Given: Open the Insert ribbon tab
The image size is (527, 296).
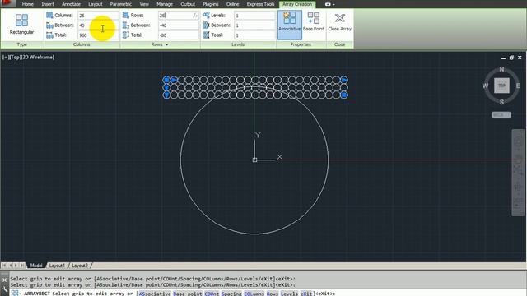Looking at the screenshot, I should click(48, 4).
